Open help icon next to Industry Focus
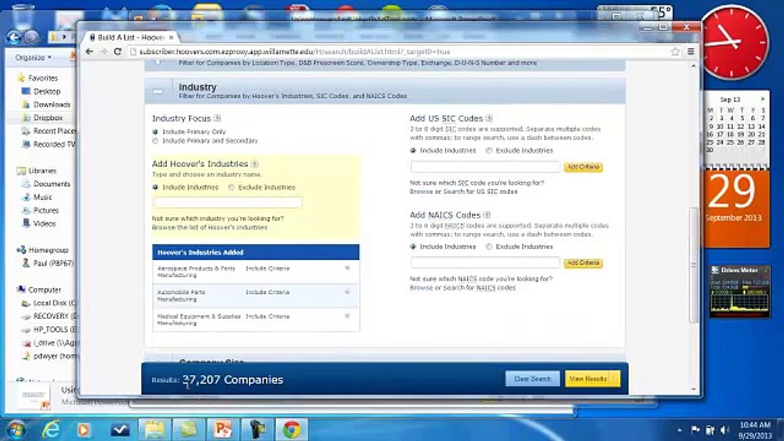Screen dimensions: 784x441 tap(217, 118)
